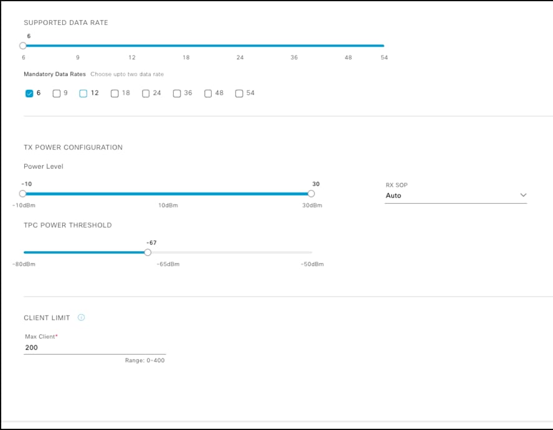
Task: Click the 'Choose upto two data rate' hint
Action: (x=127, y=74)
